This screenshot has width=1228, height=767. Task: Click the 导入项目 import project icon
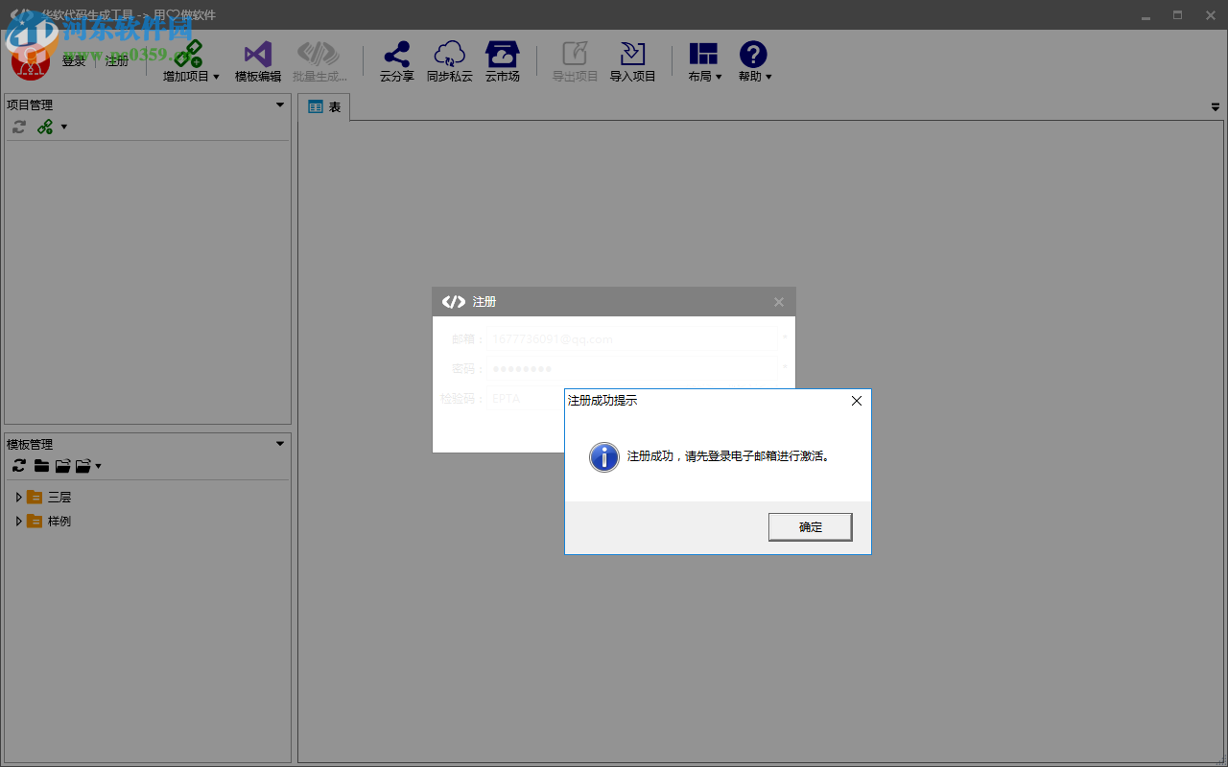[x=632, y=54]
